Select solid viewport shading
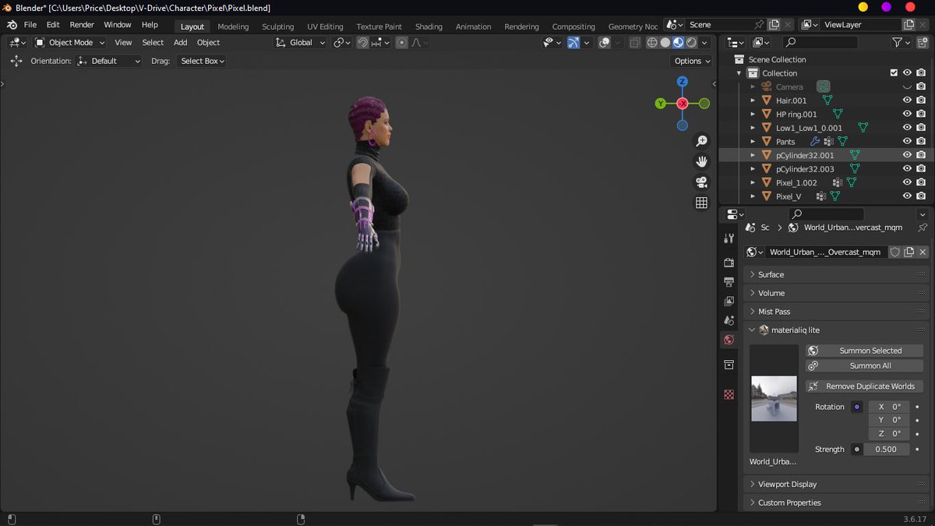935x526 pixels. pyautogui.click(x=665, y=43)
